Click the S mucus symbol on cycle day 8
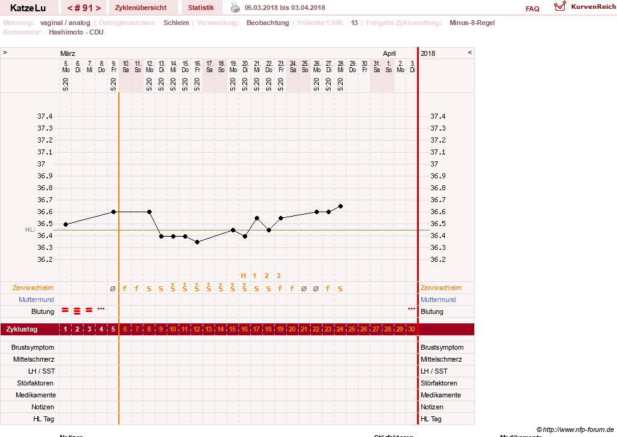The image size is (617, 437). (148, 289)
